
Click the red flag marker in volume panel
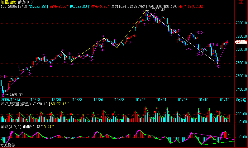pos(218,111)
